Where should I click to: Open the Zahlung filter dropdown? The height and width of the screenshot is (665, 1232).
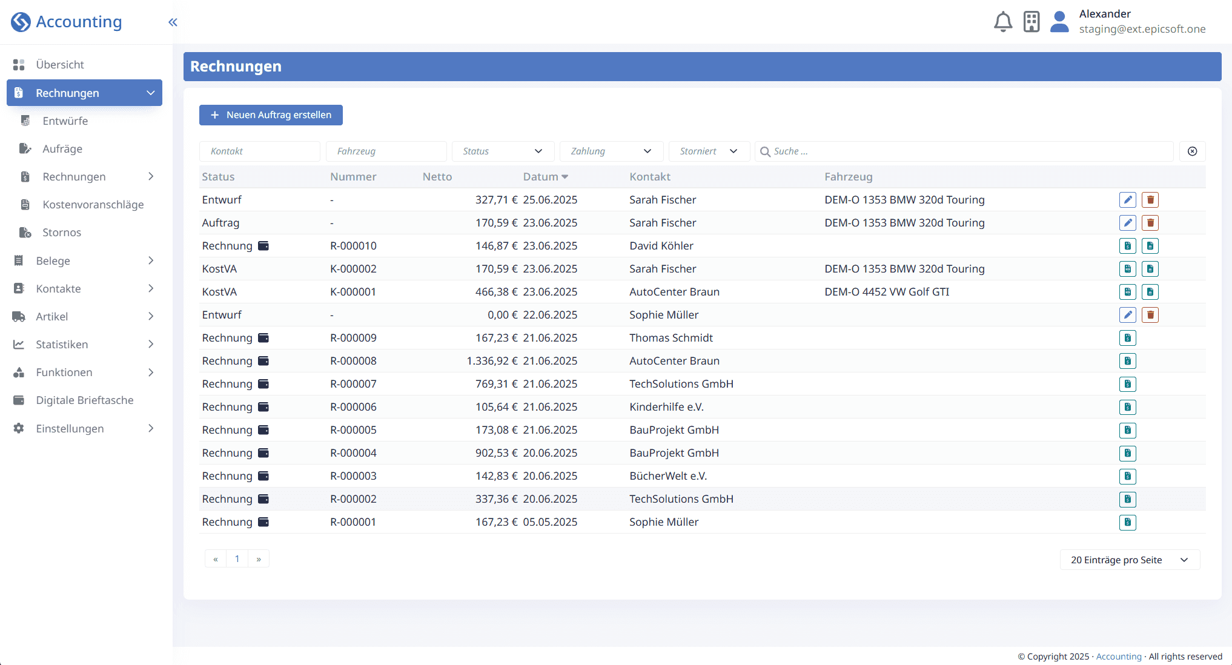[x=611, y=151]
